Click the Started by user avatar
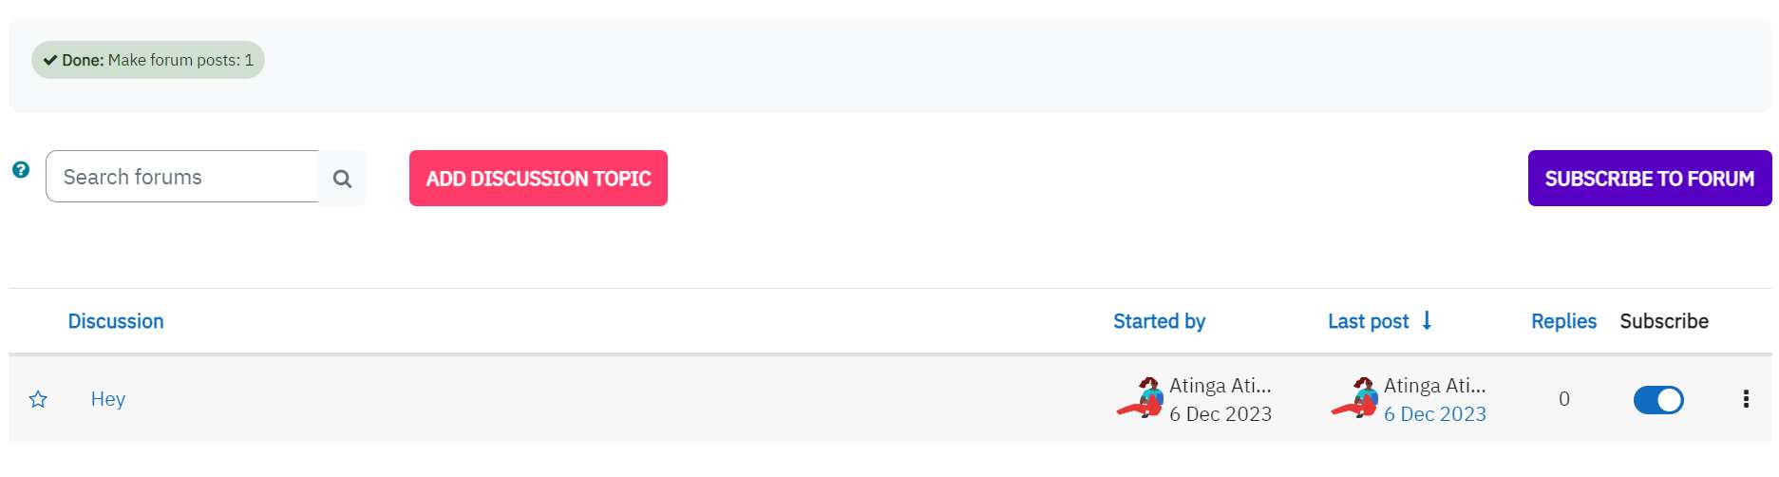This screenshot has height=477, width=1779. pos(1140,398)
